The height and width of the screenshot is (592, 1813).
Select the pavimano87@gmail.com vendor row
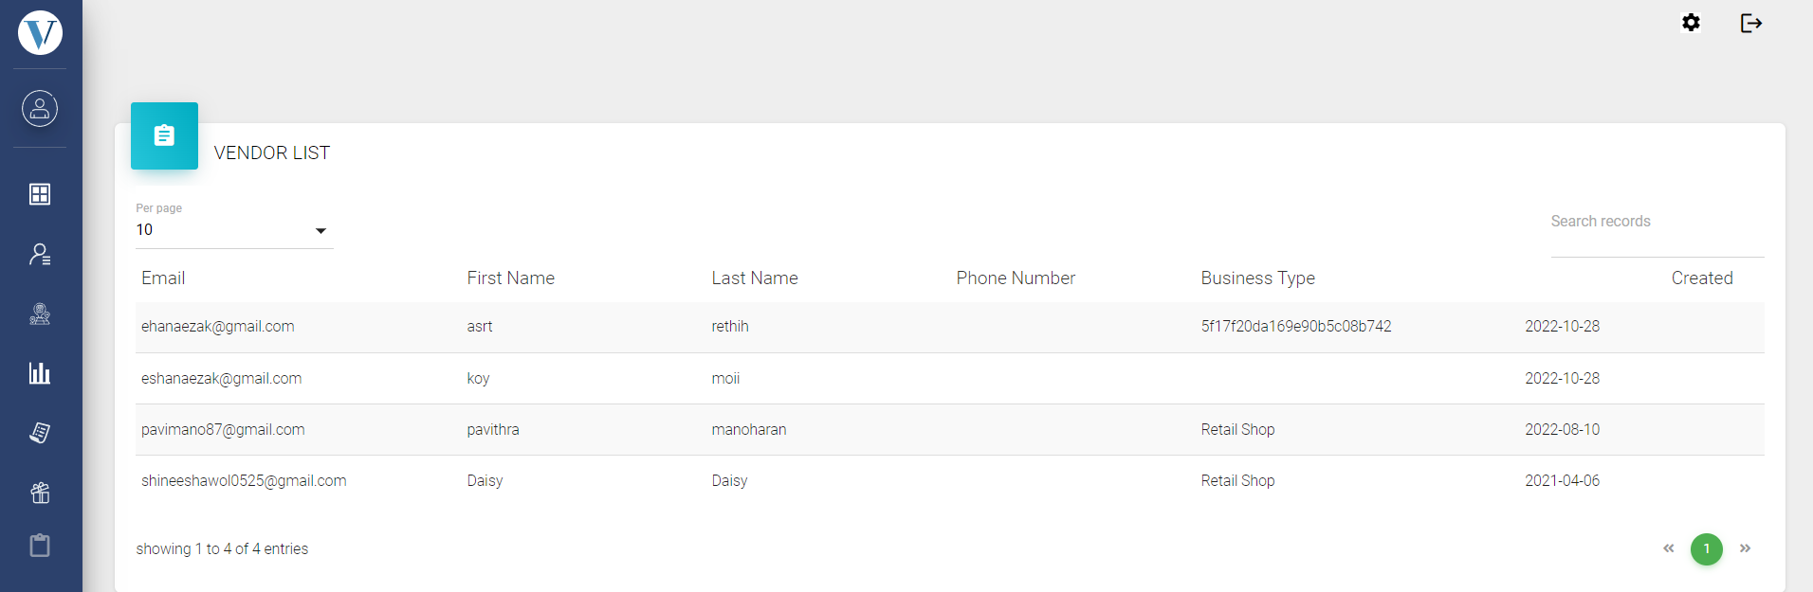pyautogui.click(x=223, y=430)
